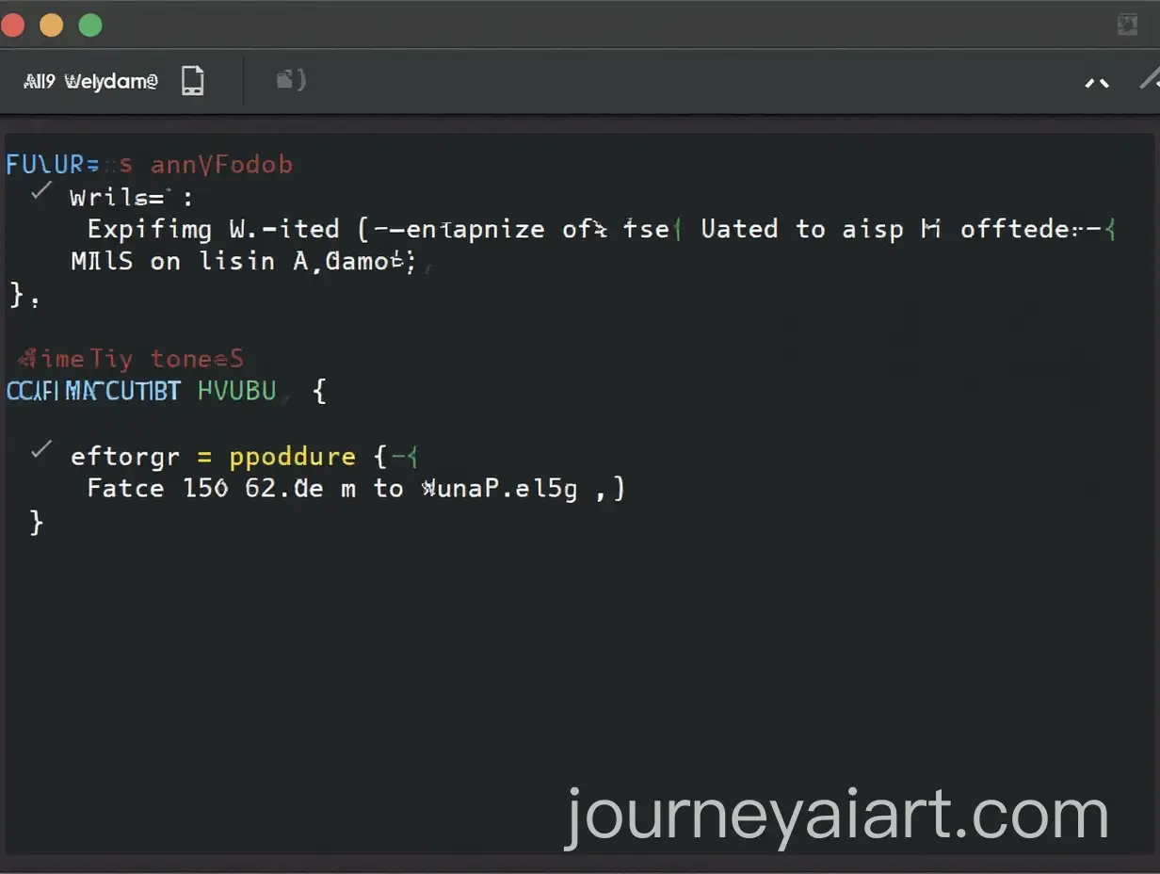
Task: Click the checkmark icon beside the eftorgr line
Action: tap(40, 449)
